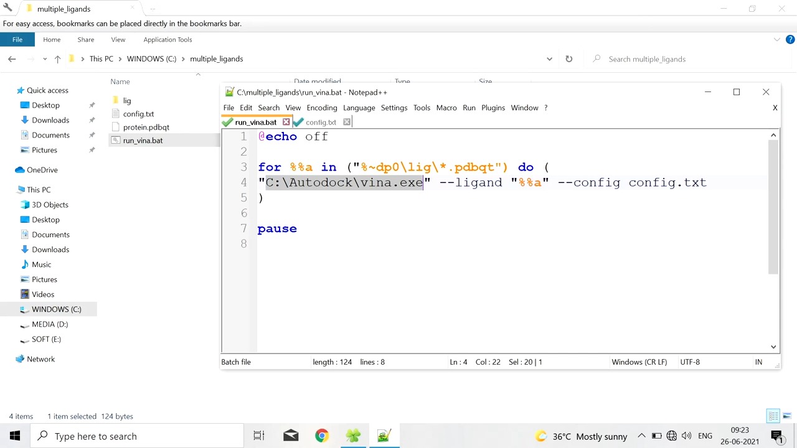The width and height of the screenshot is (797, 448).
Task: Select the SOFT (E:) drive
Action: [46, 339]
